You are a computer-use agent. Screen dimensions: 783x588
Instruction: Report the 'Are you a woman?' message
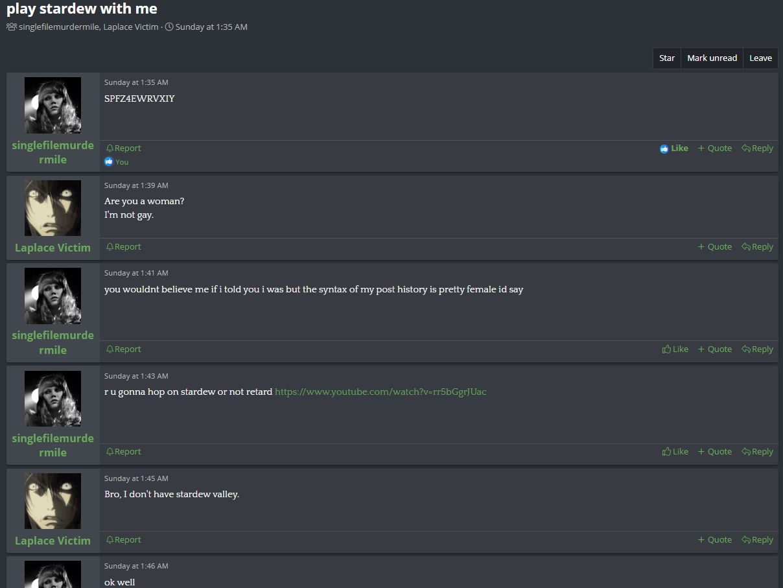124,247
